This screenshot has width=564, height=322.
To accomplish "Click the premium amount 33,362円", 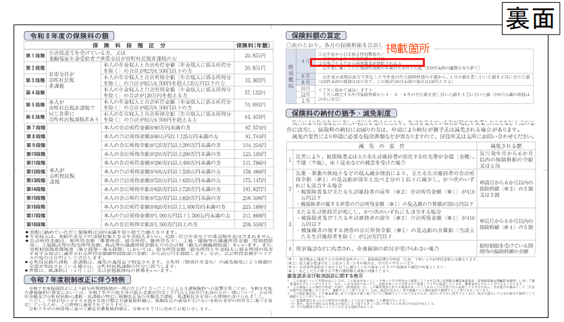I will (x=255, y=80).
